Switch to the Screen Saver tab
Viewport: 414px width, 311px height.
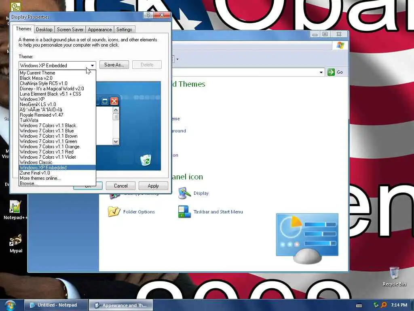tap(70, 29)
